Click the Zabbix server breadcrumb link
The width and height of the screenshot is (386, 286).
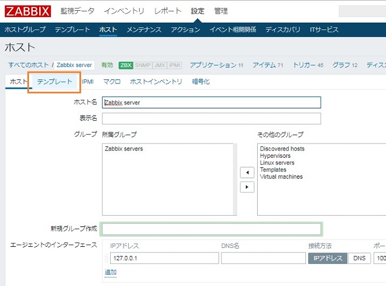tap(74, 65)
